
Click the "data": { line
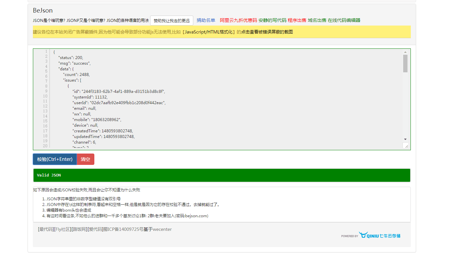(66, 69)
